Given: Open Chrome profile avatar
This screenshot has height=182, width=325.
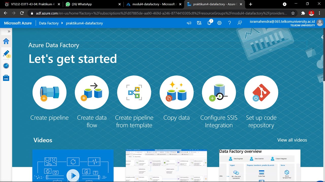Looking at the screenshot, I should 311,13.
